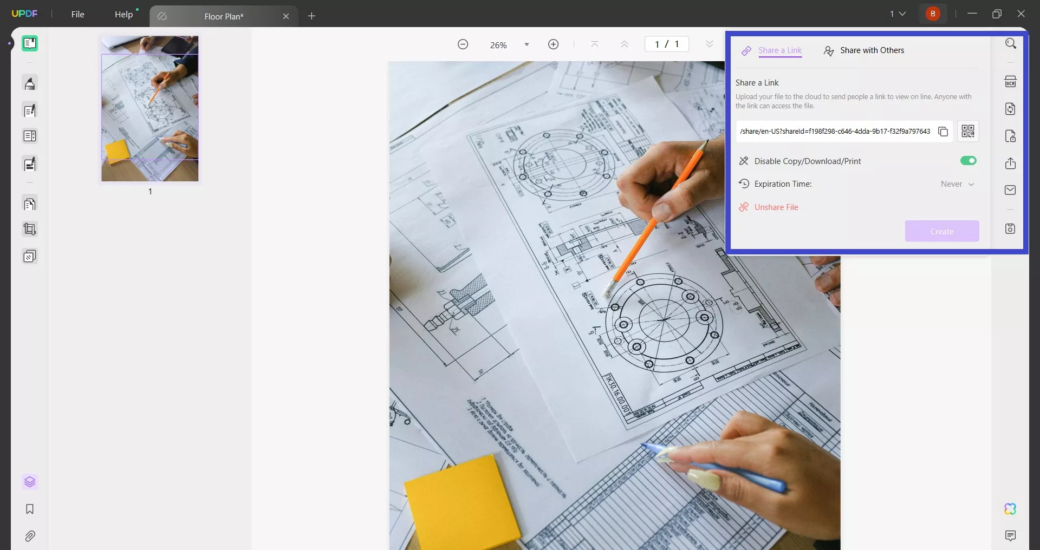Copy the share link

click(x=943, y=132)
